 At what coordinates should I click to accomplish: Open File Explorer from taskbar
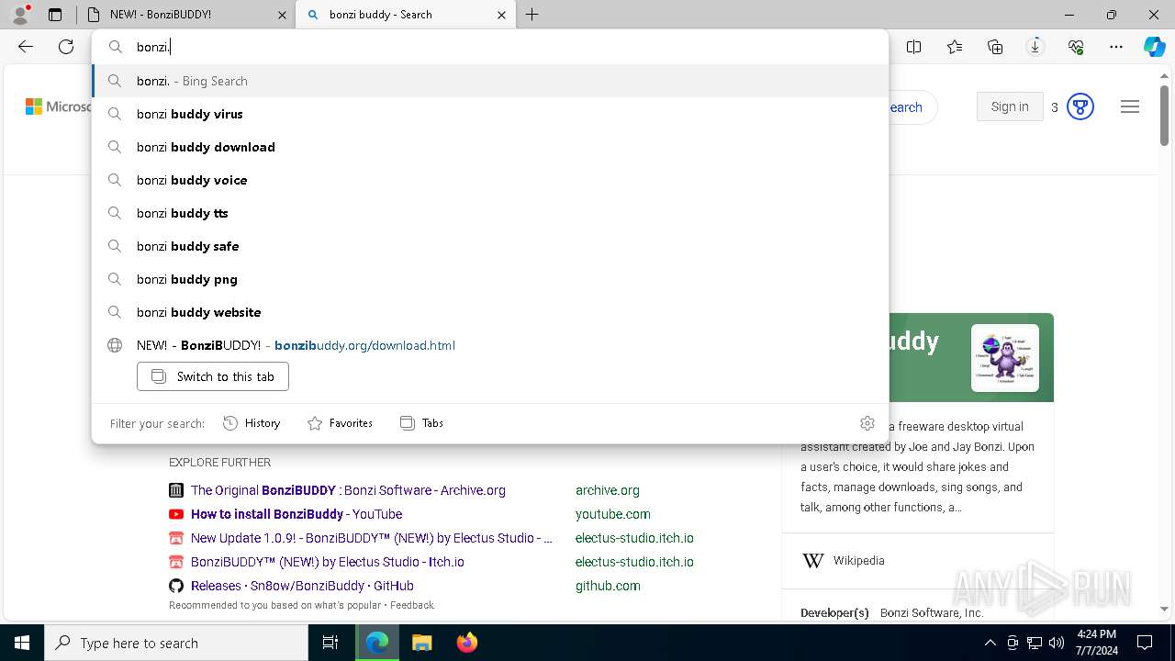tap(421, 643)
